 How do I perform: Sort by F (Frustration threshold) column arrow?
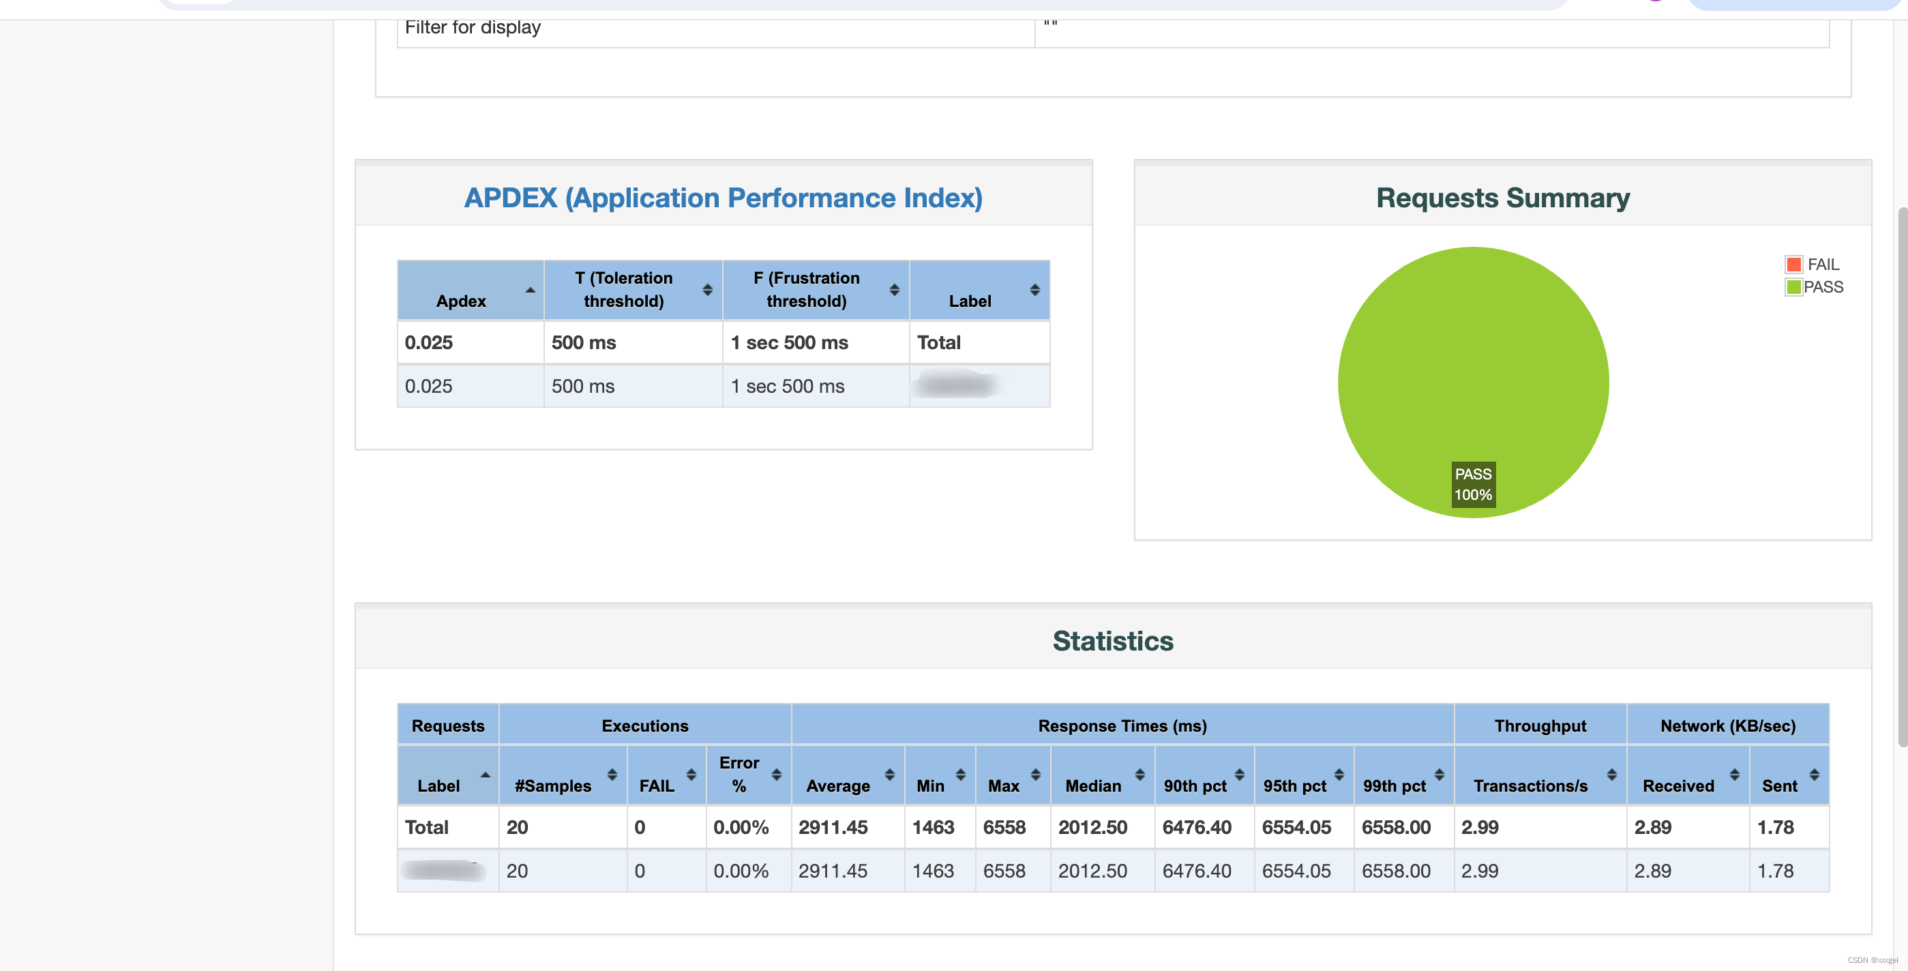click(894, 290)
